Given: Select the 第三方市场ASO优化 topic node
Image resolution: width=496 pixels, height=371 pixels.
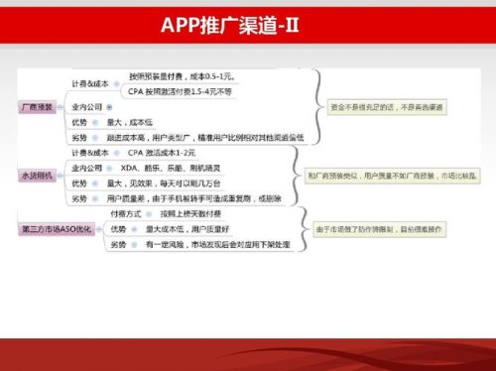Looking at the screenshot, I should coord(57,229).
